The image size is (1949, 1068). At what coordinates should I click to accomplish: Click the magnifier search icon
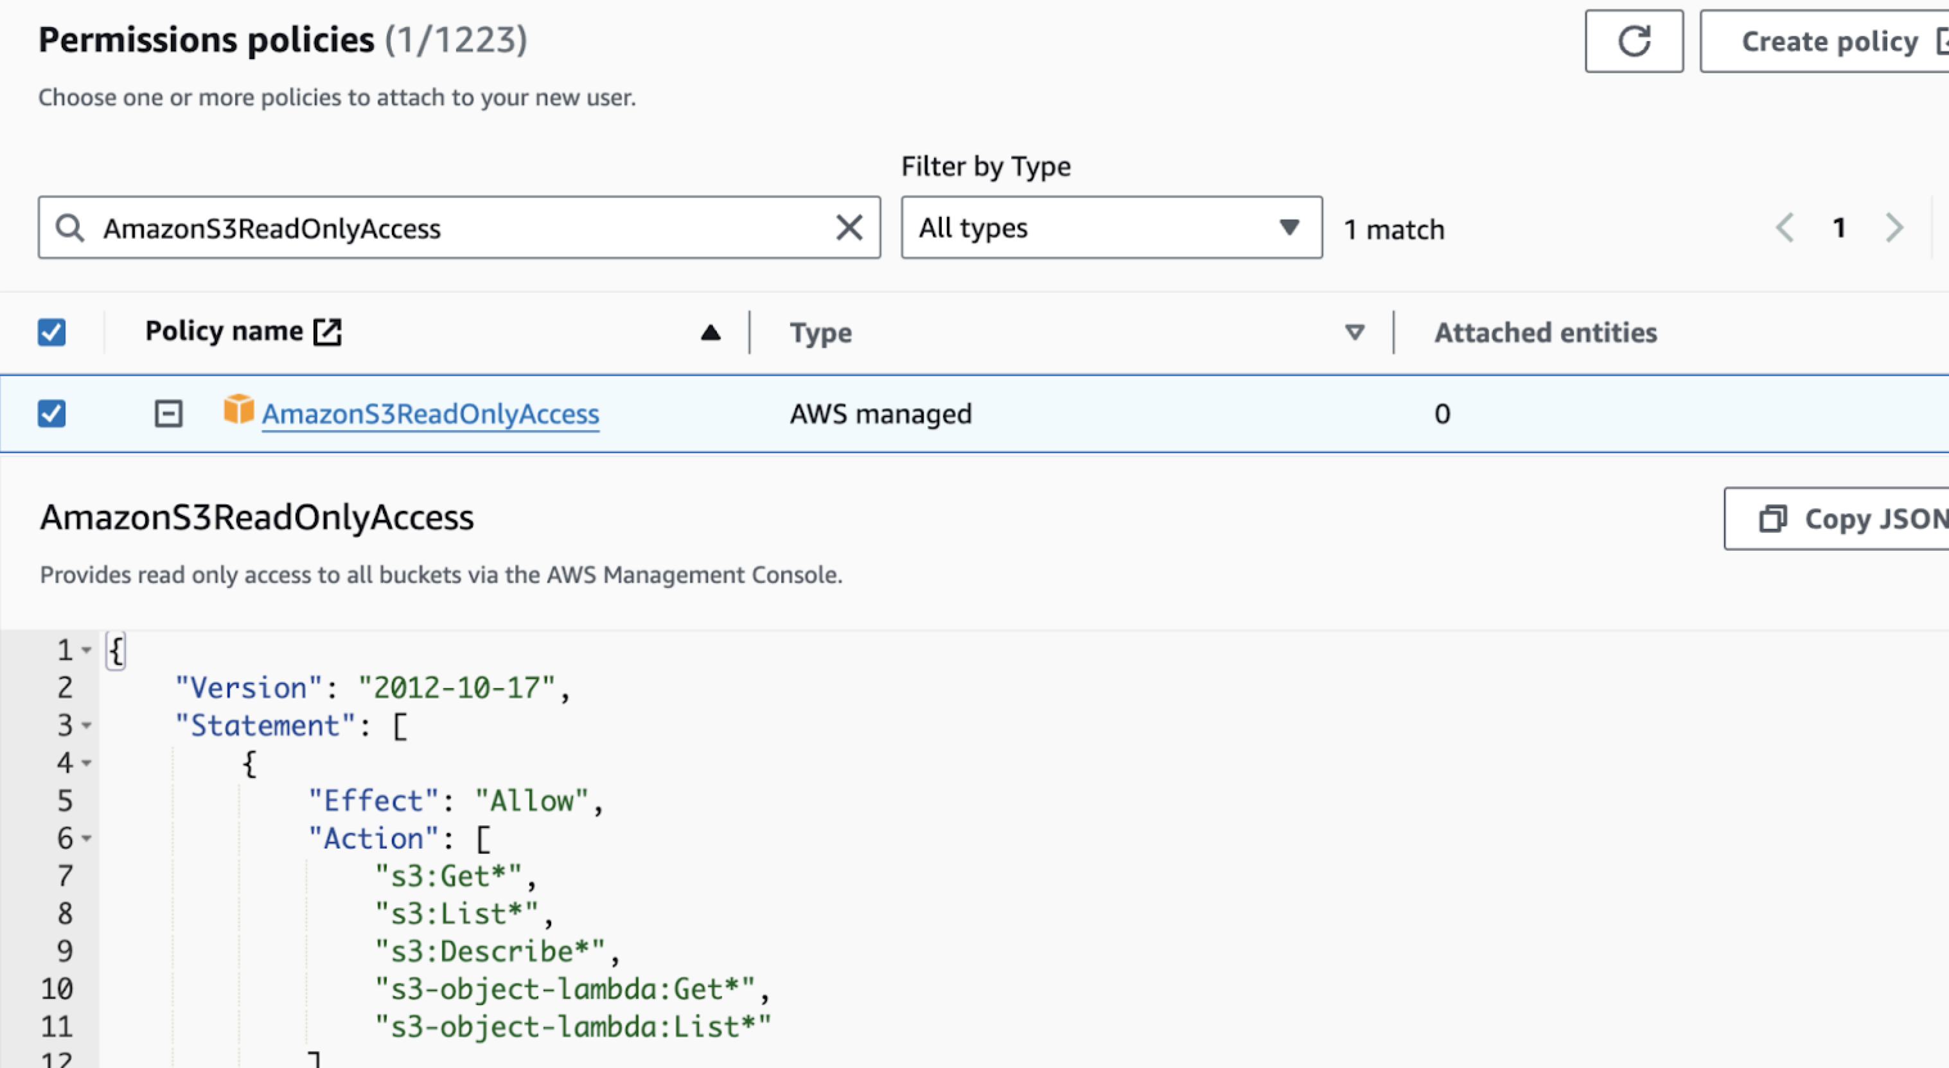coord(71,227)
